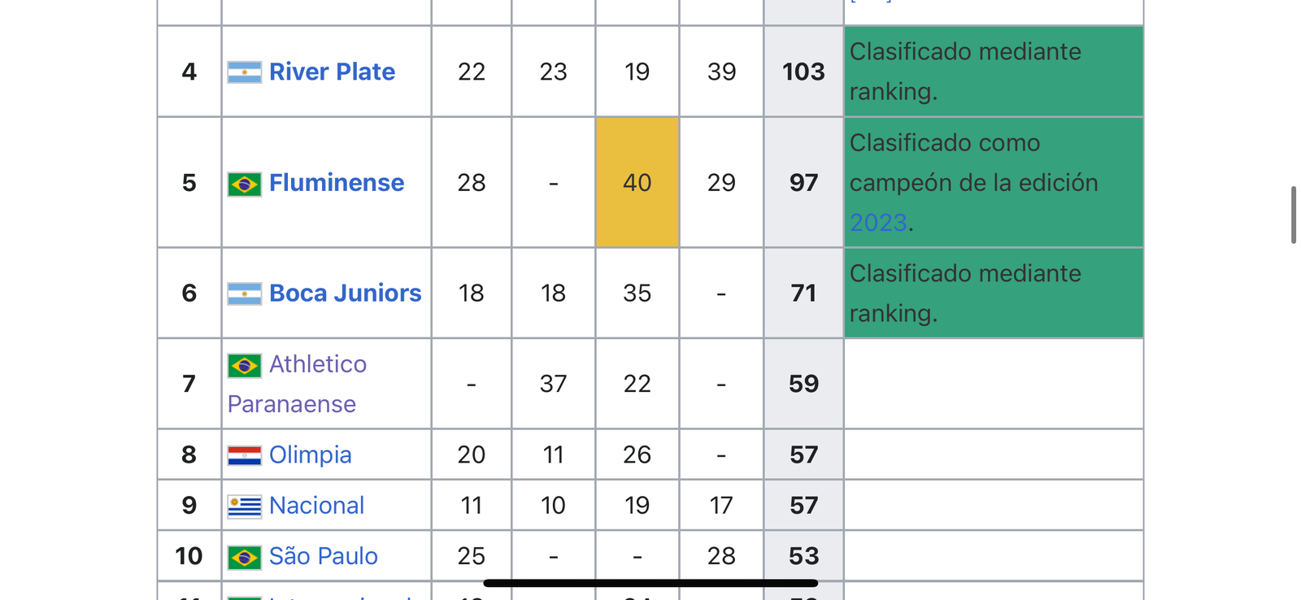Open the Athletico Paranaense link

(298, 384)
